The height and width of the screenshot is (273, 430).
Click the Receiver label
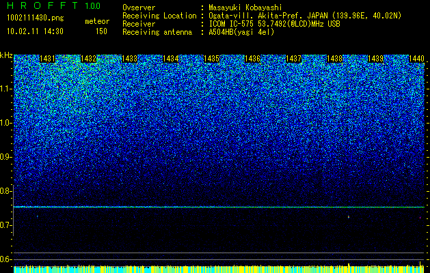pos(139,24)
